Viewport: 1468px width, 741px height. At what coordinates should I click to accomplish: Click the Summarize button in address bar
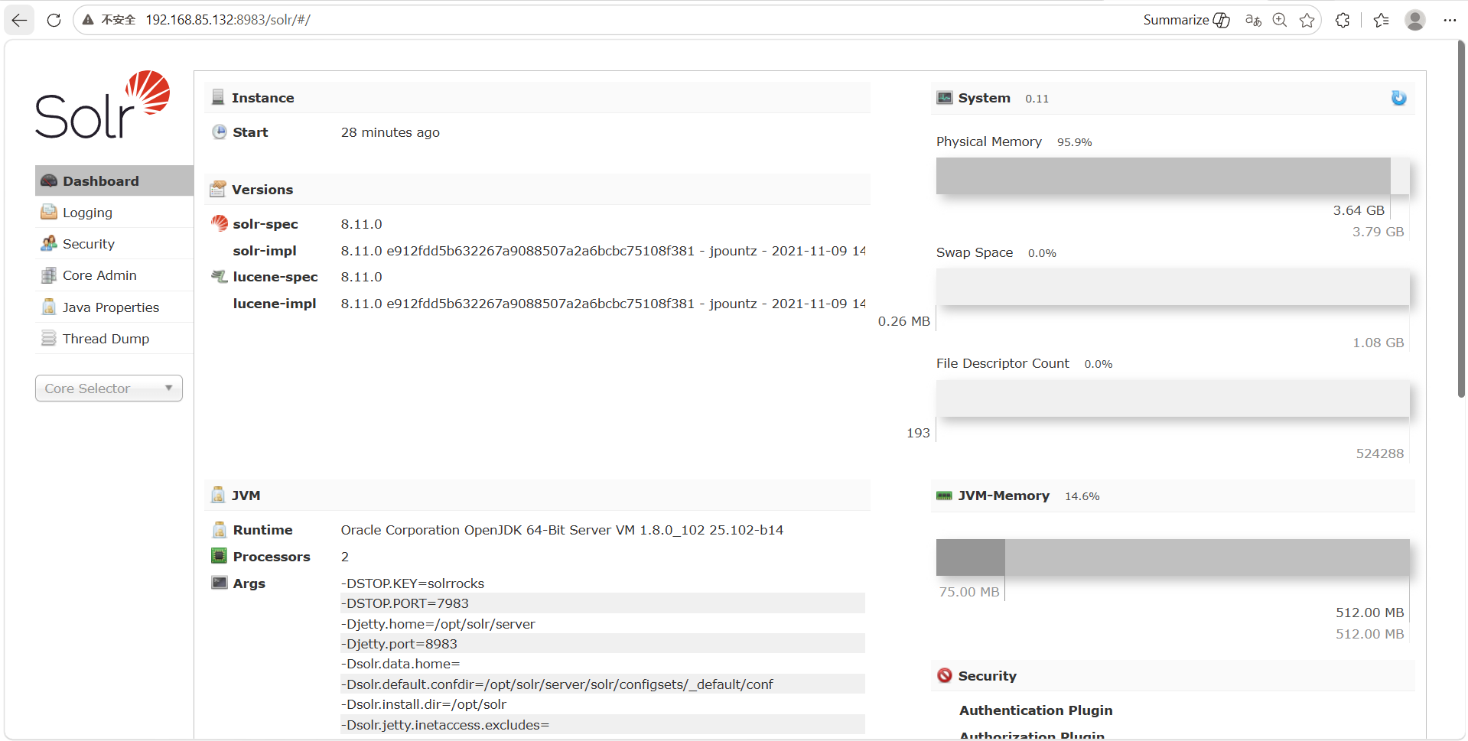tap(1186, 20)
